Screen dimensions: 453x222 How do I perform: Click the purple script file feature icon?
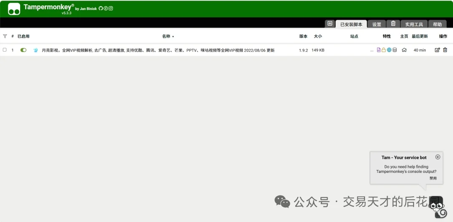(x=379, y=50)
